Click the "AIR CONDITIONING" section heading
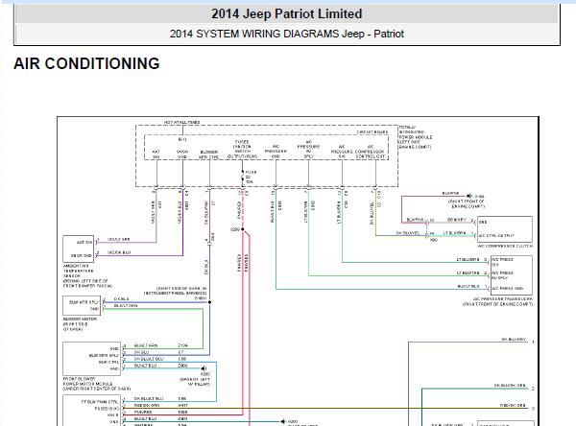576x426 pixels. click(x=86, y=63)
